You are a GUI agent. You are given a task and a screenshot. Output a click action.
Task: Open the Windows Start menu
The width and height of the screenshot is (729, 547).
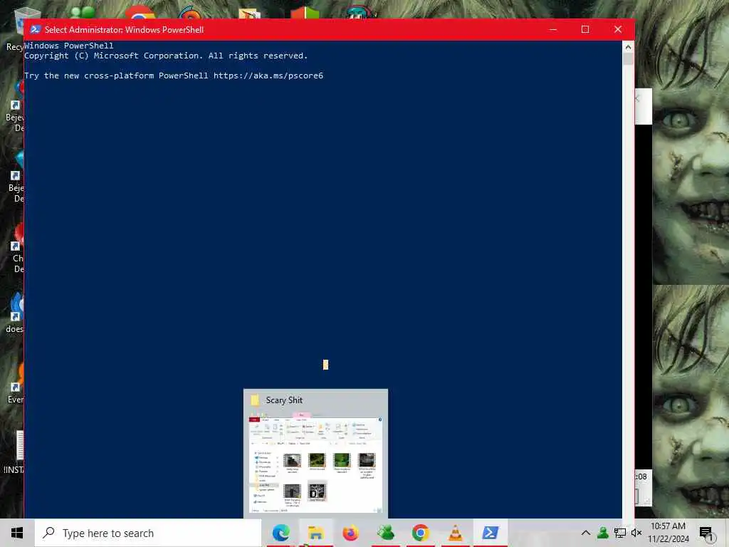(x=17, y=533)
